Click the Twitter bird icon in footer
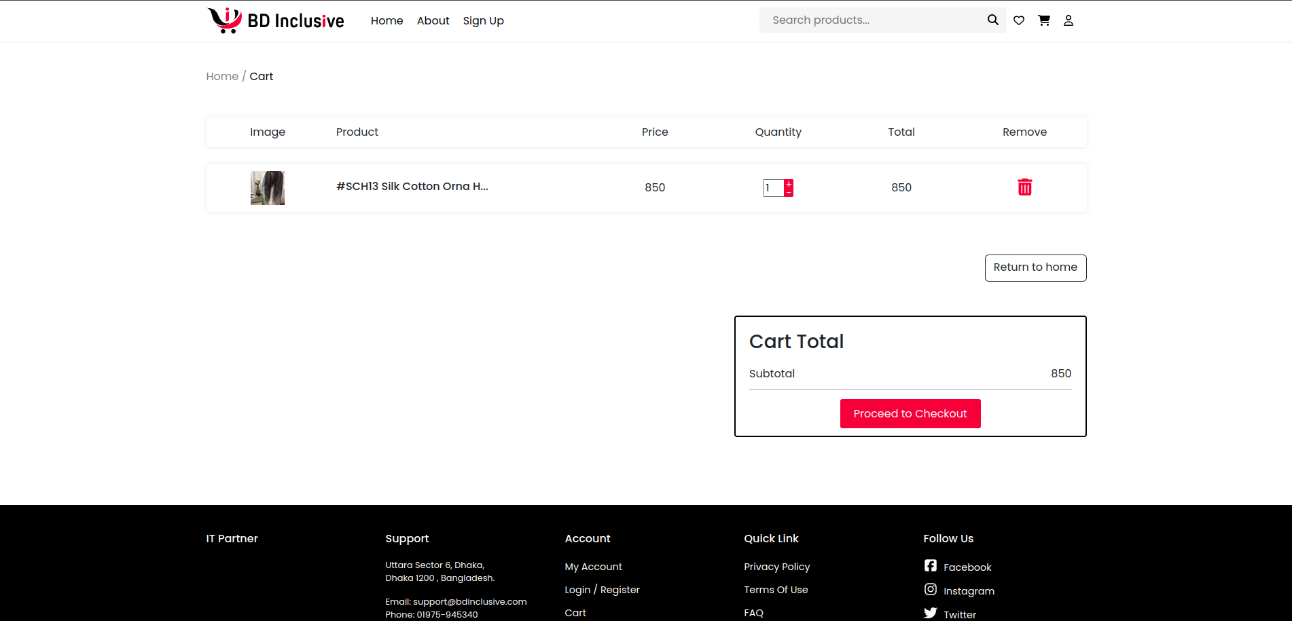The image size is (1292, 621). click(931, 613)
